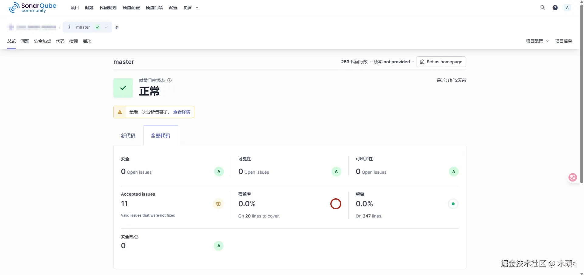Expand the 更多 menu

coord(191,8)
